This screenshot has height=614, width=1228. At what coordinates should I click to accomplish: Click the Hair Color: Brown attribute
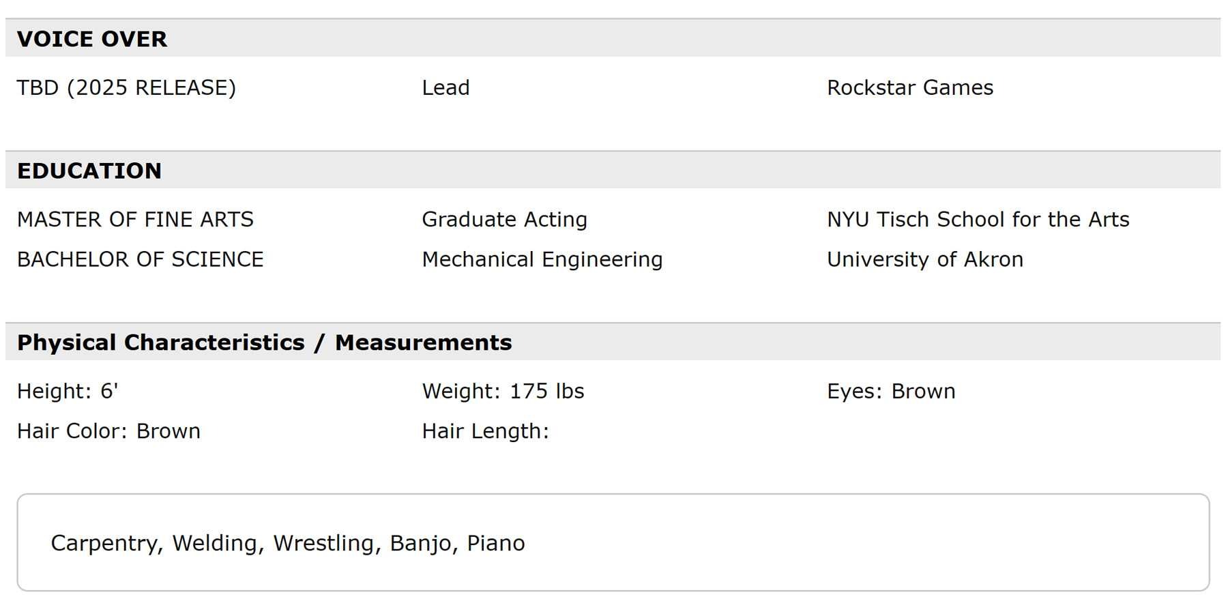coord(108,431)
